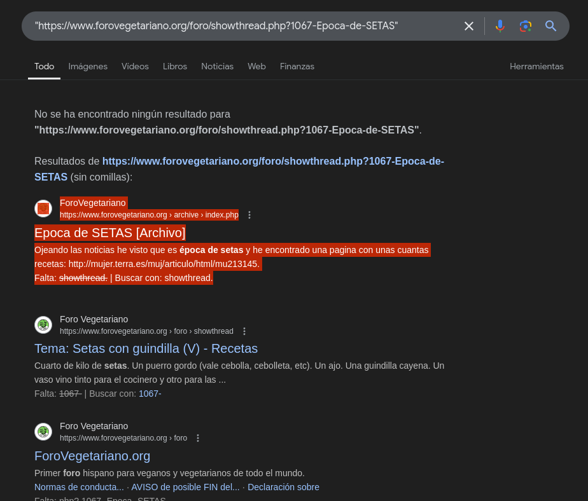Open the Normas de conducta... sitelink
Image resolution: width=588 pixels, height=501 pixels.
click(79, 487)
